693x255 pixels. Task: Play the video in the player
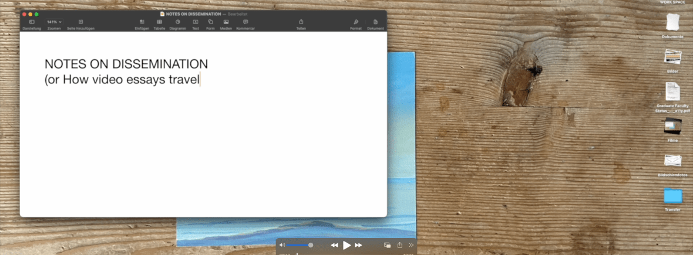tap(346, 245)
